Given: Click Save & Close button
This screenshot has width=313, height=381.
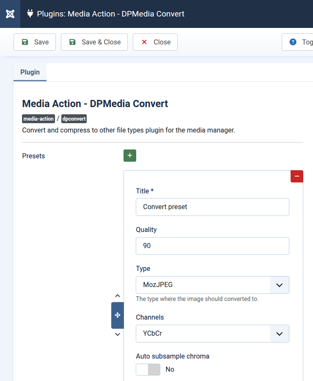Looking at the screenshot, I should (x=94, y=42).
